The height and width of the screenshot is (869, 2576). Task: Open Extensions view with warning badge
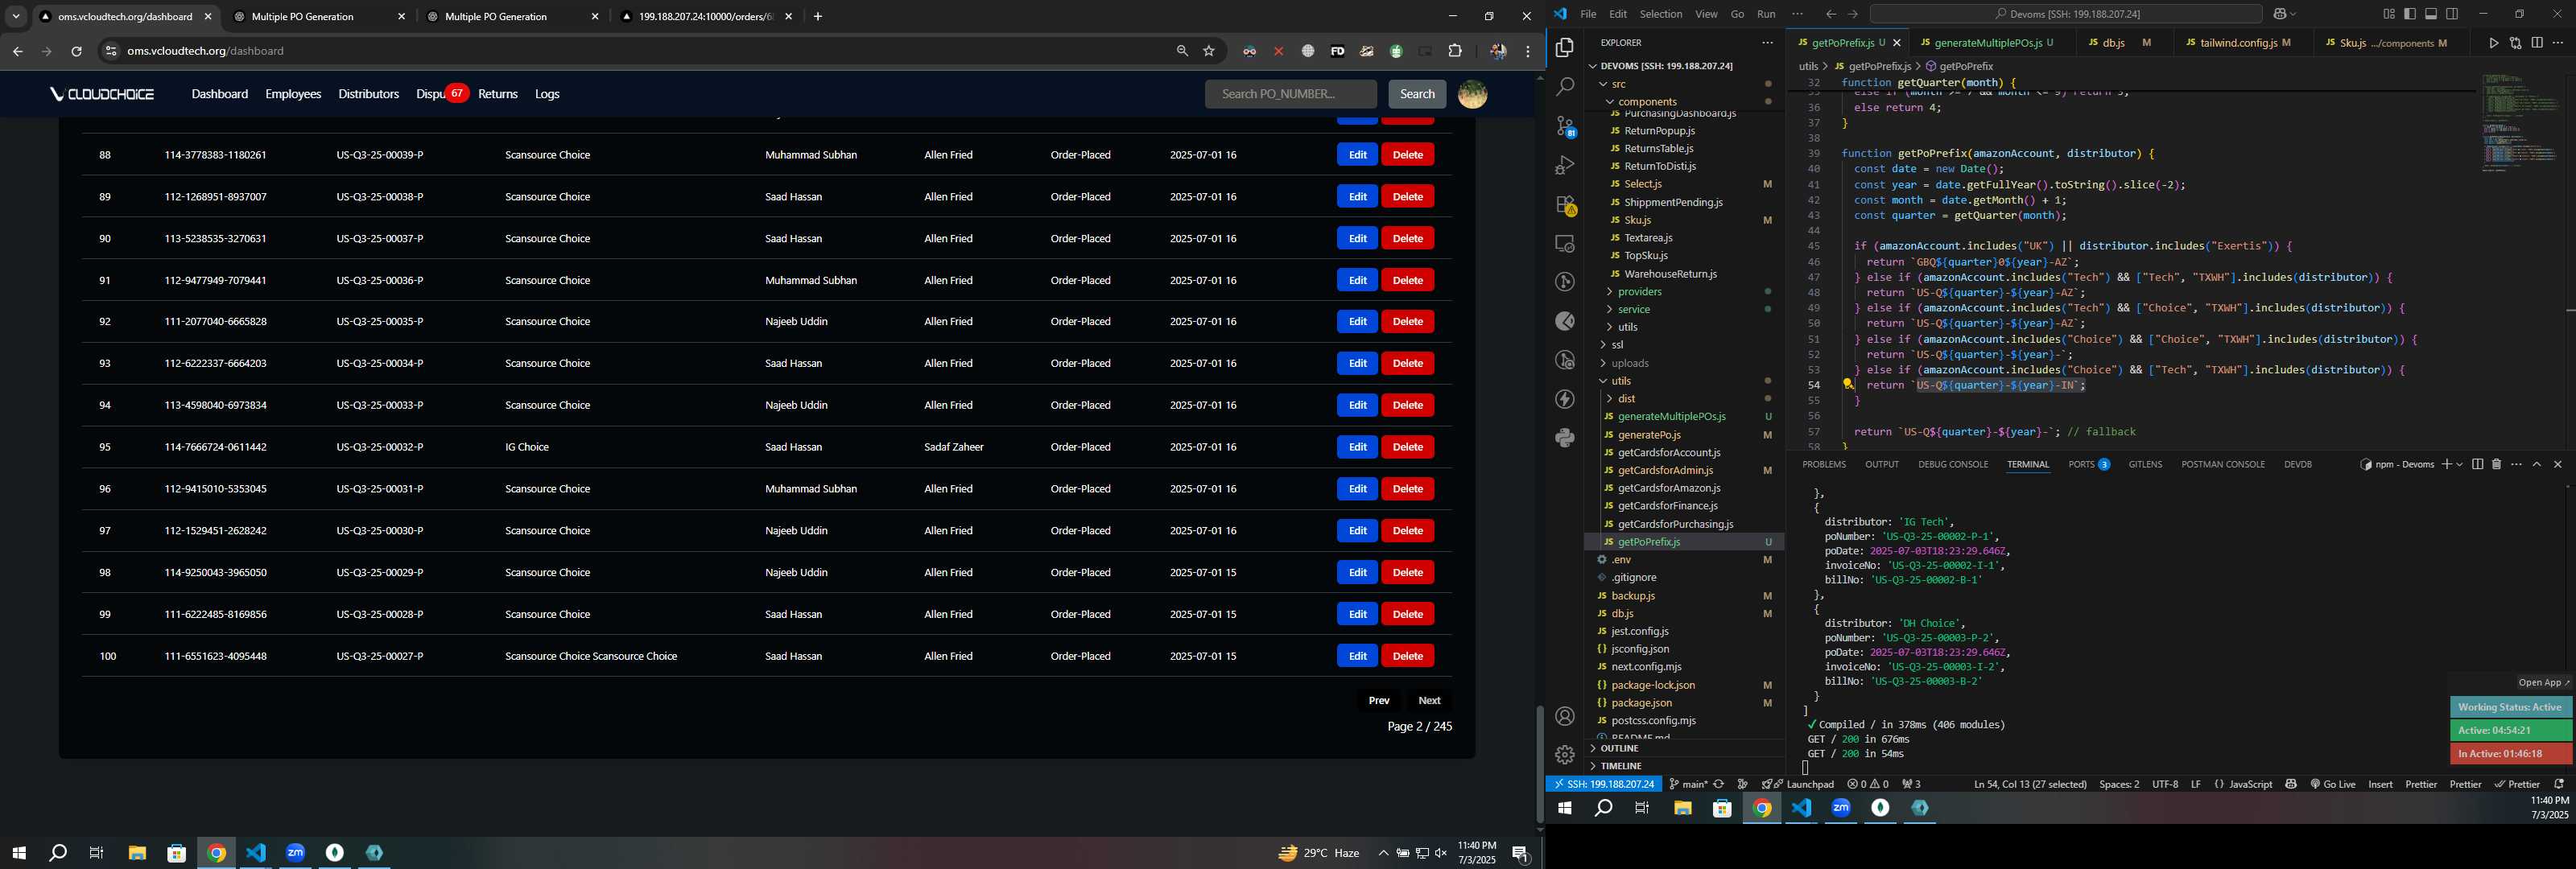click(x=1565, y=205)
